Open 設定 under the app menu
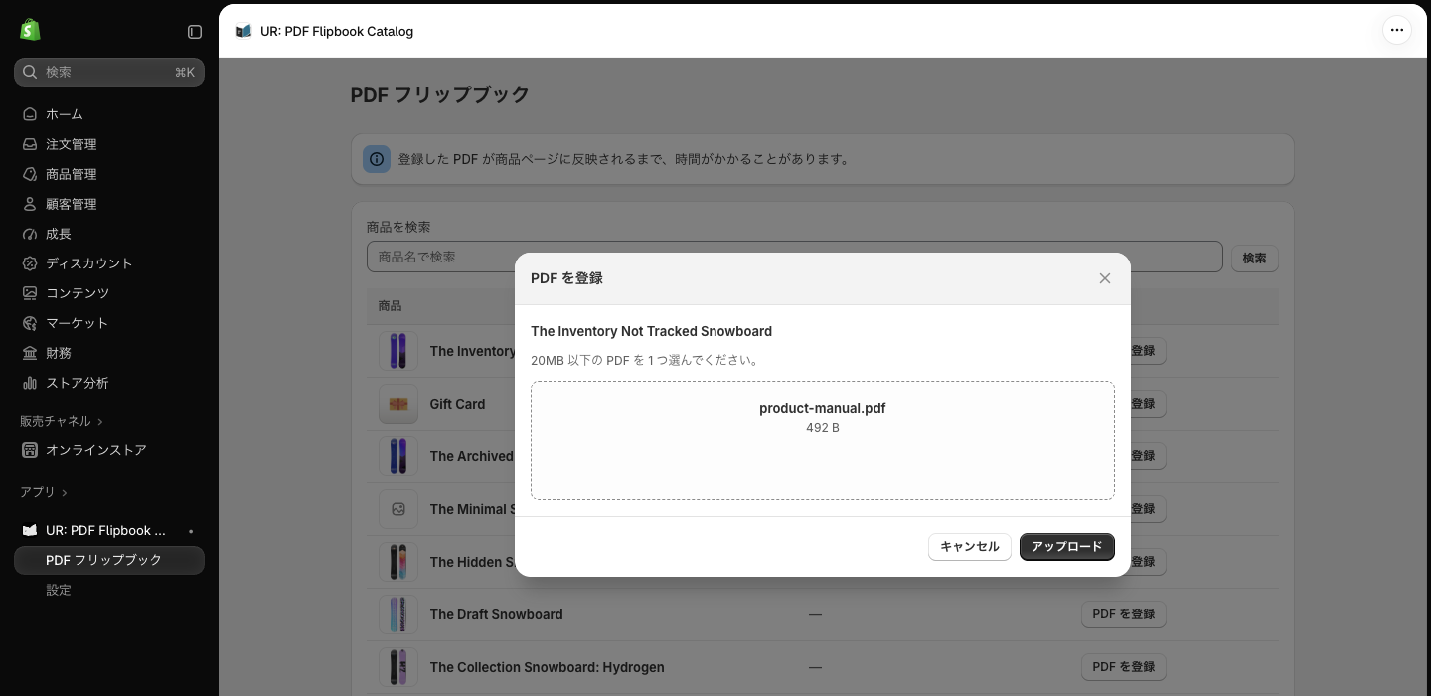The image size is (1431, 696). (x=109, y=590)
